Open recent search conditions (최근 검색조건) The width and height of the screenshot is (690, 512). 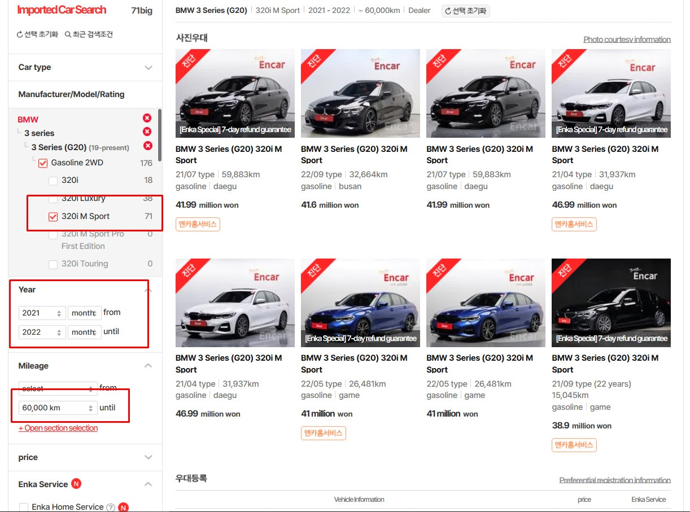pyautogui.click(x=89, y=34)
